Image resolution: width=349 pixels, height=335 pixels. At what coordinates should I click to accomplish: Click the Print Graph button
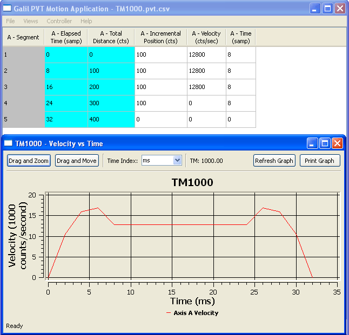319,161
